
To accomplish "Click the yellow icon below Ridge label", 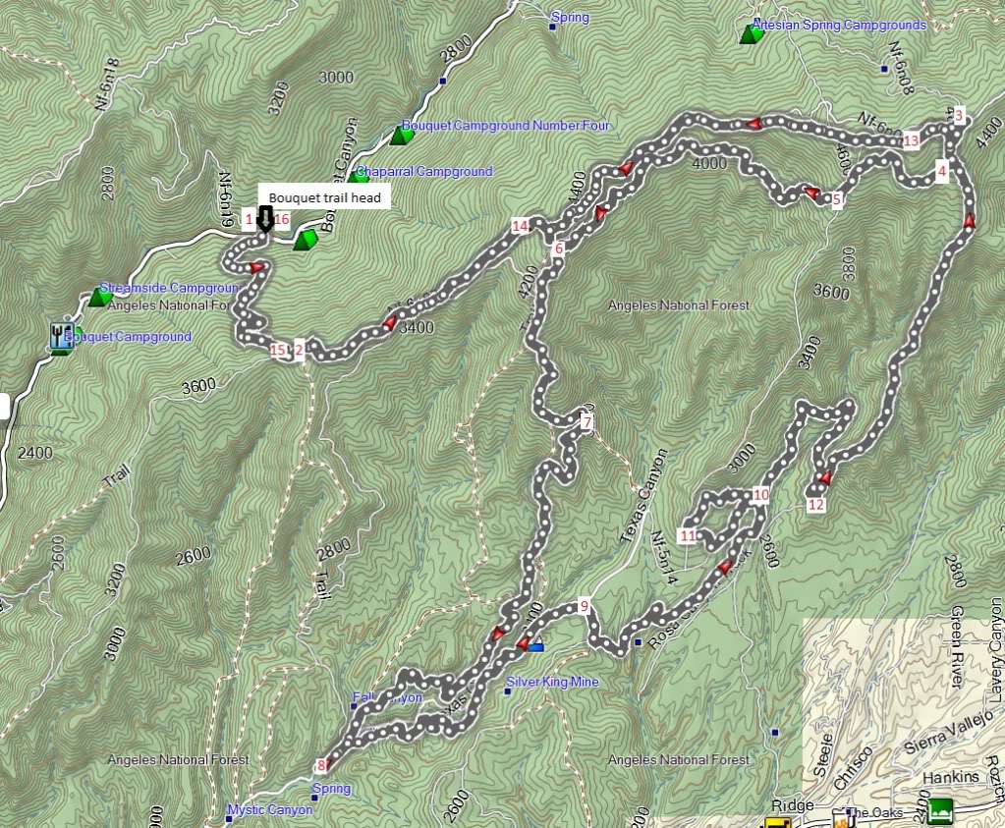I will click(x=778, y=821).
